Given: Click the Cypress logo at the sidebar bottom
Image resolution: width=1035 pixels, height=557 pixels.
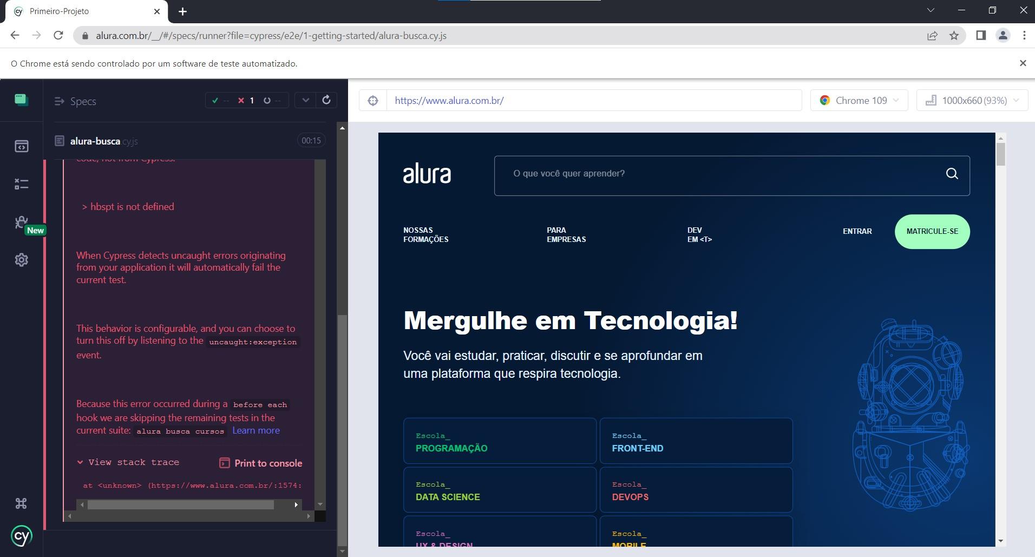Looking at the screenshot, I should (22, 536).
